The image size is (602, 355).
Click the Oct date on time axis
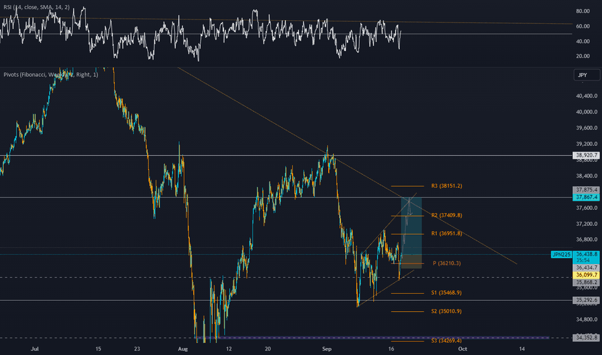(x=462, y=349)
